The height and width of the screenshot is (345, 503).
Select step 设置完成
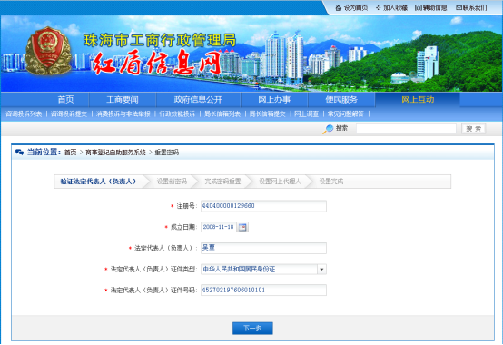[331, 182]
